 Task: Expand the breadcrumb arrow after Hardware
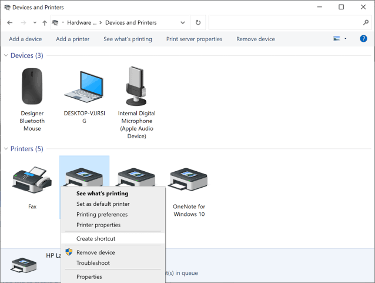(101, 23)
